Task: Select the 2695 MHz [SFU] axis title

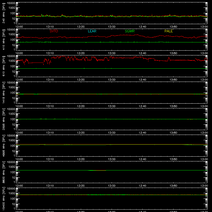Action: coord(3,119)
